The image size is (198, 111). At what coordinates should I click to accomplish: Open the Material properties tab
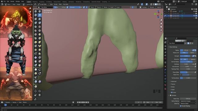coord(165,85)
